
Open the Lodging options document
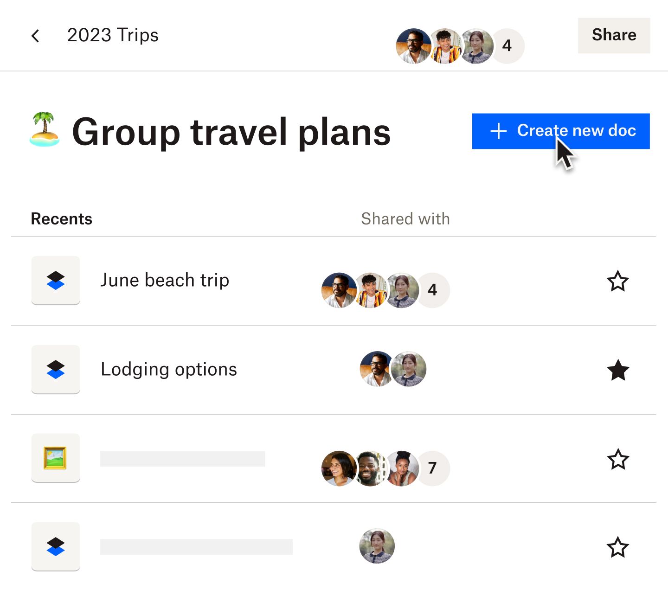point(169,369)
